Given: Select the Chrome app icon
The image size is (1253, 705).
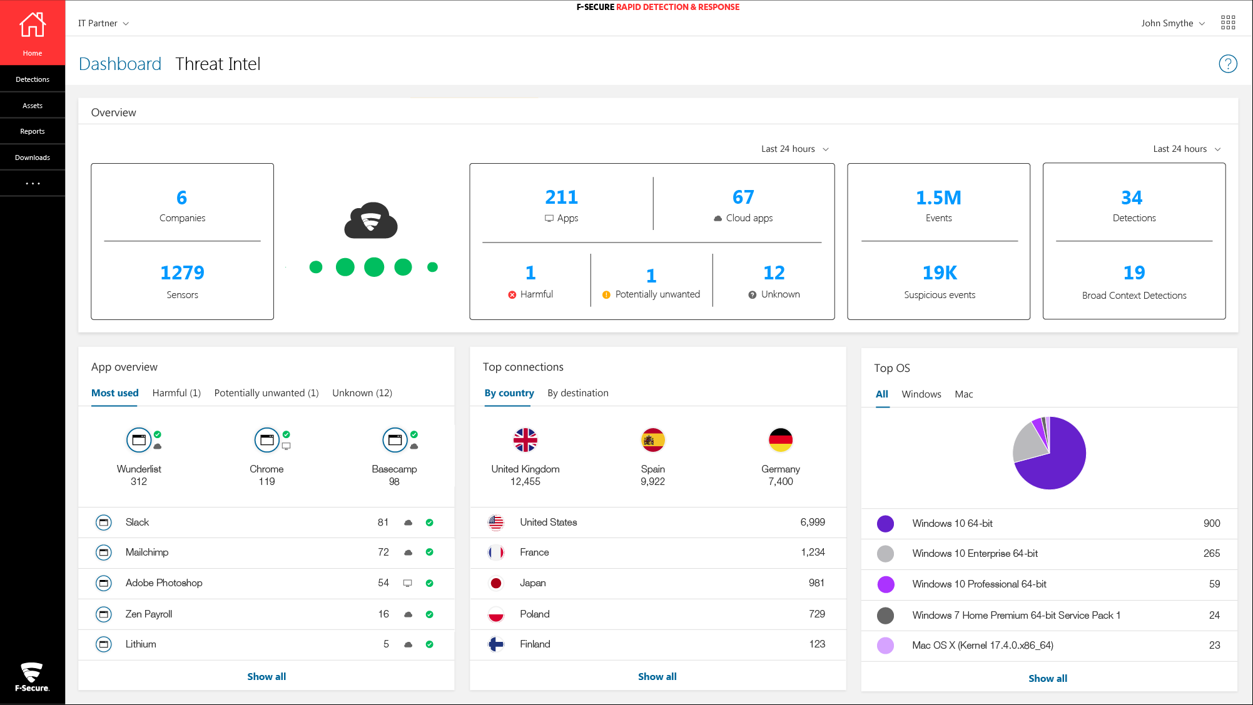Looking at the screenshot, I should 266,440.
